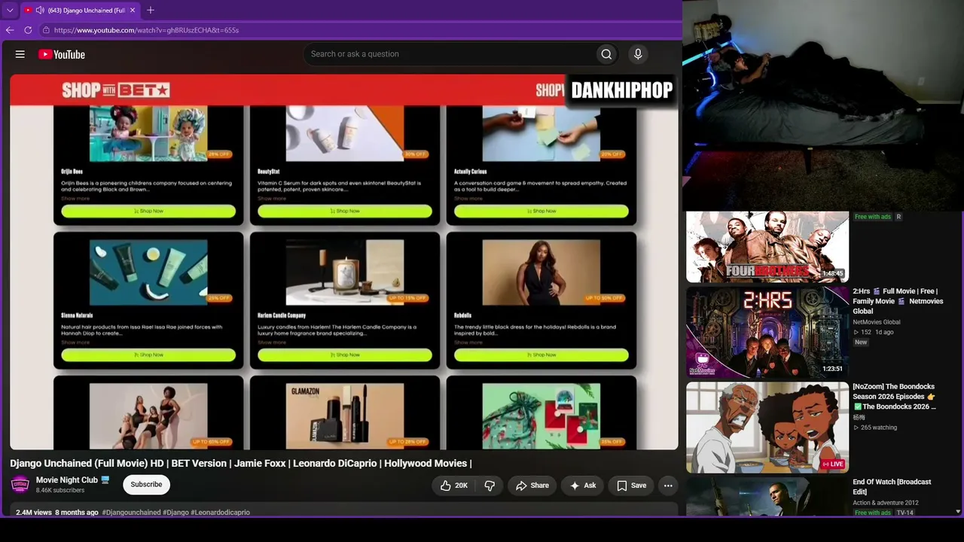Submit search with the magnifier icon
The height and width of the screenshot is (542, 964).
click(x=606, y=54)
